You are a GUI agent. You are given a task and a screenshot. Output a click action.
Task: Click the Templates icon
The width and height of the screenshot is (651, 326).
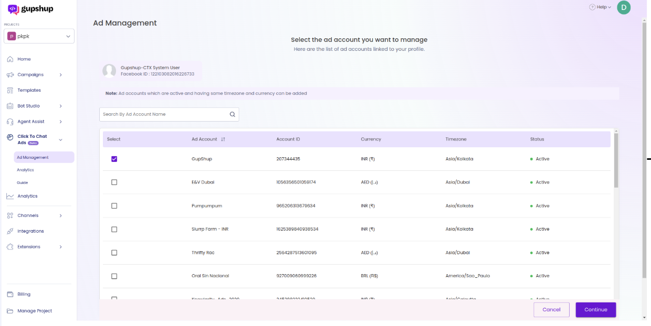pos(10,91)
